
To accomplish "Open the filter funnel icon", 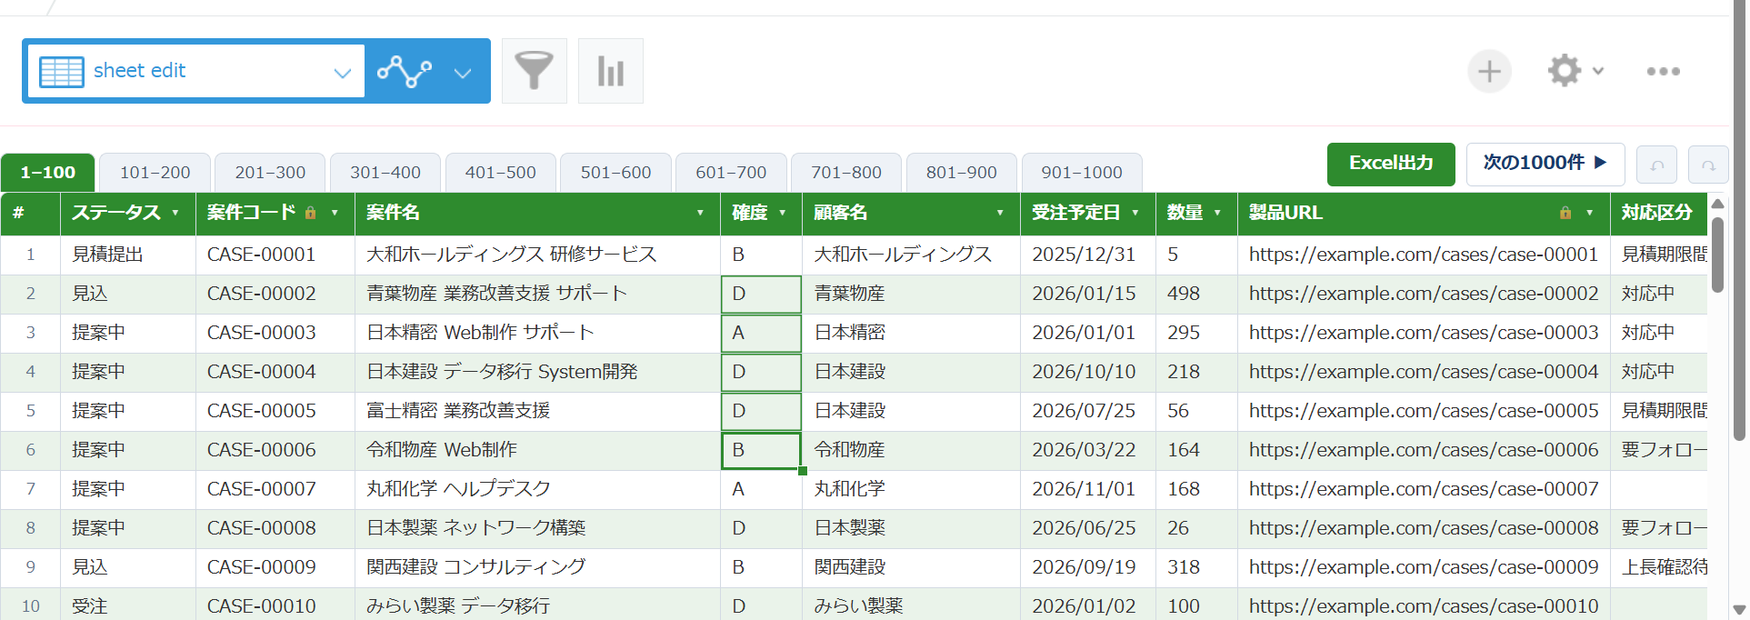I will 535,71.
